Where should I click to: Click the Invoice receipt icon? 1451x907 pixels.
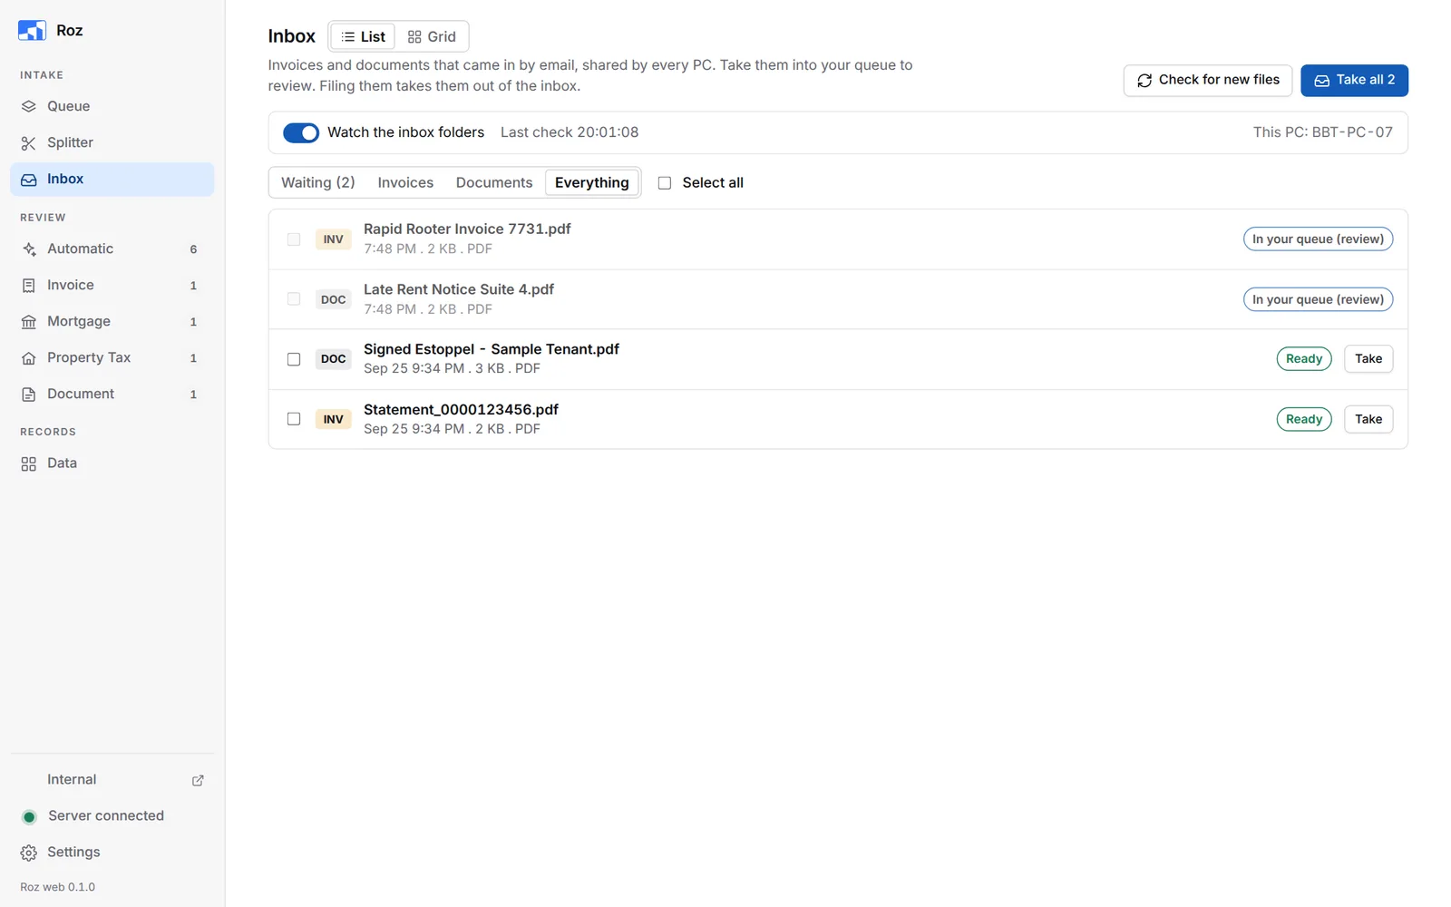tap(29, 285)
